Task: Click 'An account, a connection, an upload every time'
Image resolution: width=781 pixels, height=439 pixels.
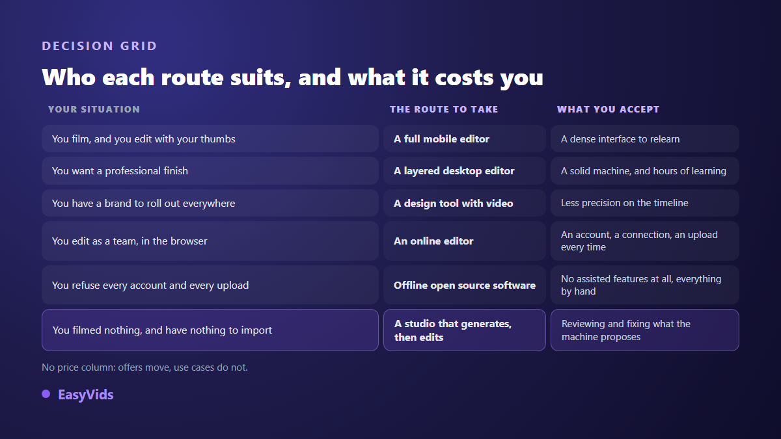Action: 645,241
